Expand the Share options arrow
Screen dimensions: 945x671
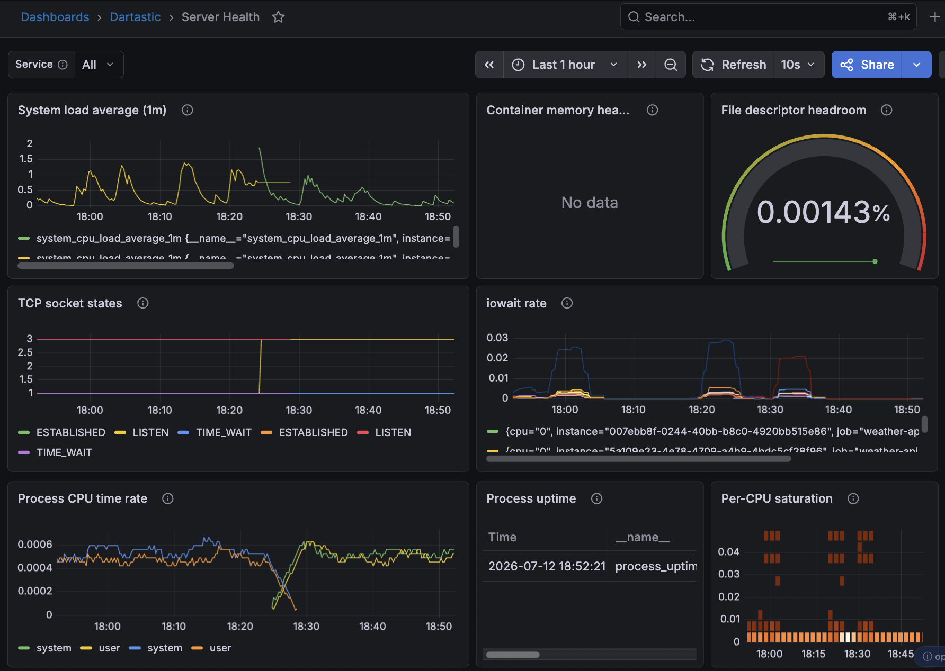917,65
